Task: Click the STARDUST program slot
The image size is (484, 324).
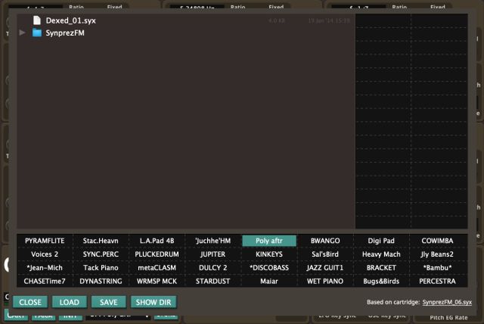Action: [x=213, y=281]
